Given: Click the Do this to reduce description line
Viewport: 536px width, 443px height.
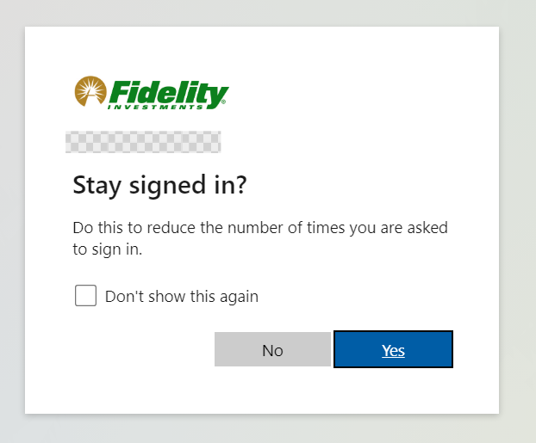Looking at the screenshot, I should click(x=260, y=228).
